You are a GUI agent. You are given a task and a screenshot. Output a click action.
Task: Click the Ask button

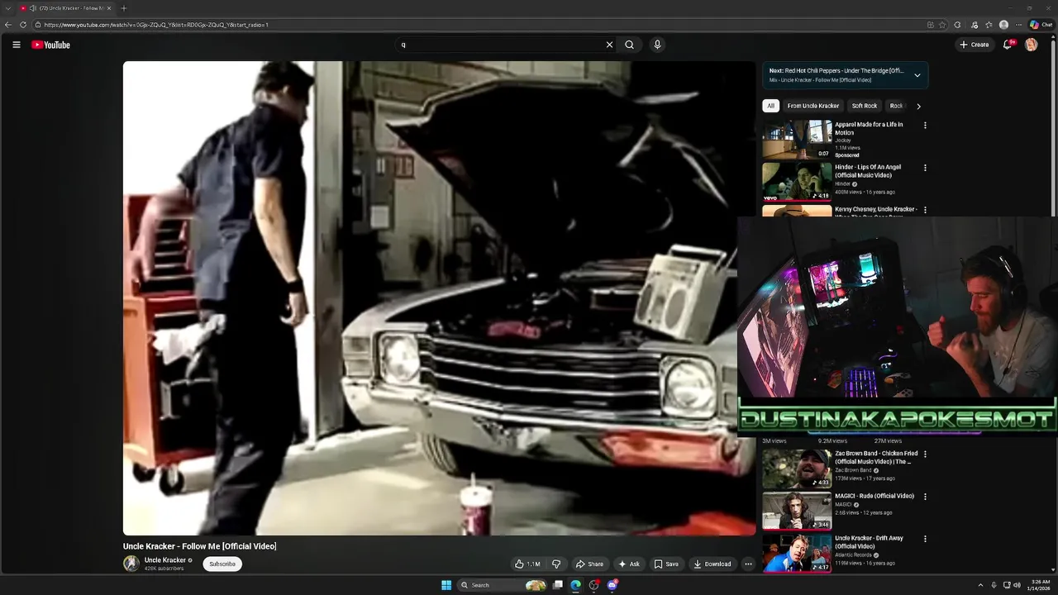tap(629, 564)
